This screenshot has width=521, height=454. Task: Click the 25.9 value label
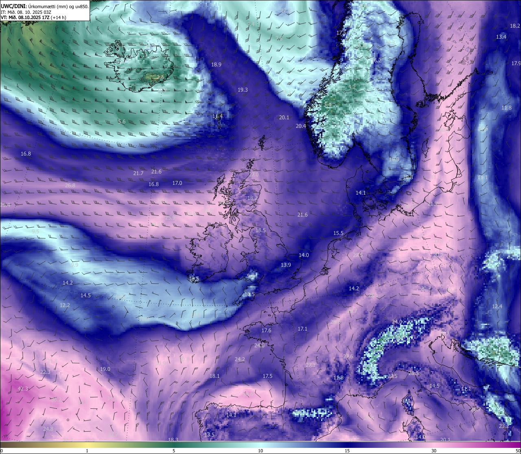(x=171, y=217)
